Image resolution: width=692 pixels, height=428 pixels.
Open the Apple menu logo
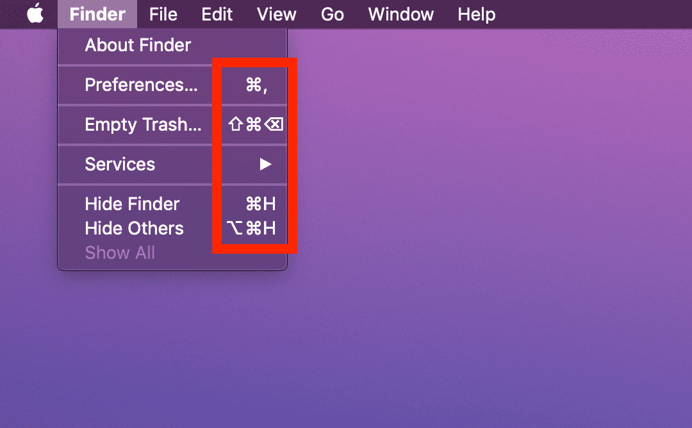click(35, 13)
